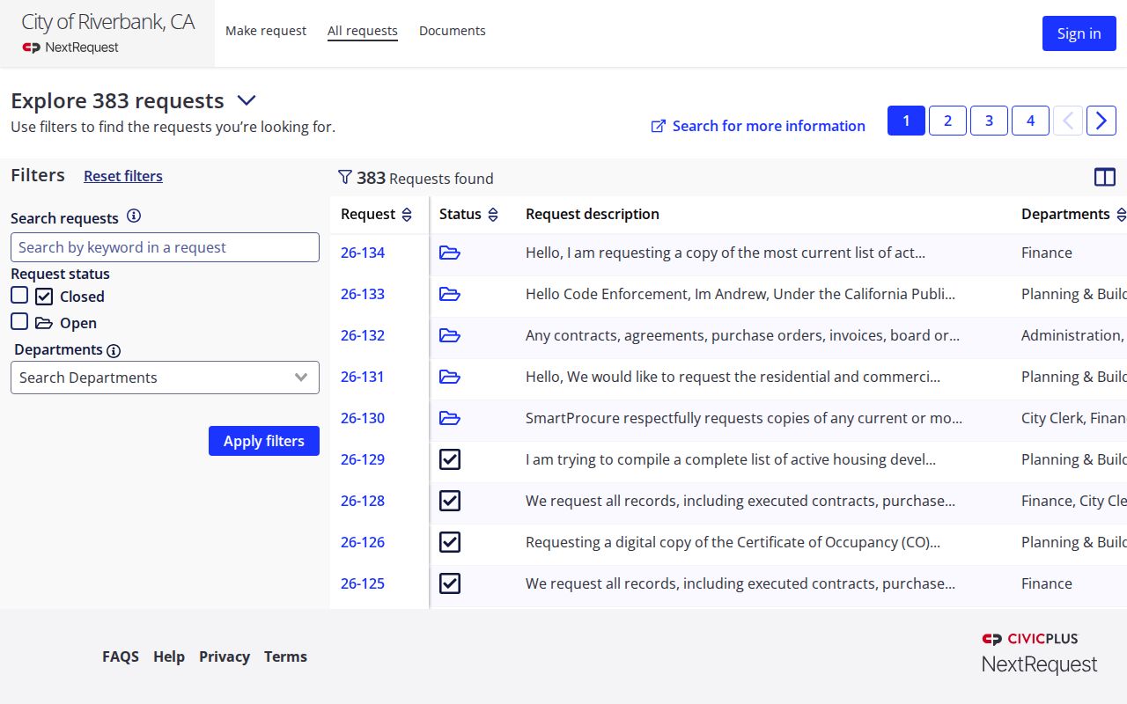Click the keyword search input field
Viewport: 1127px width, 704px height.
coord(165,247)
